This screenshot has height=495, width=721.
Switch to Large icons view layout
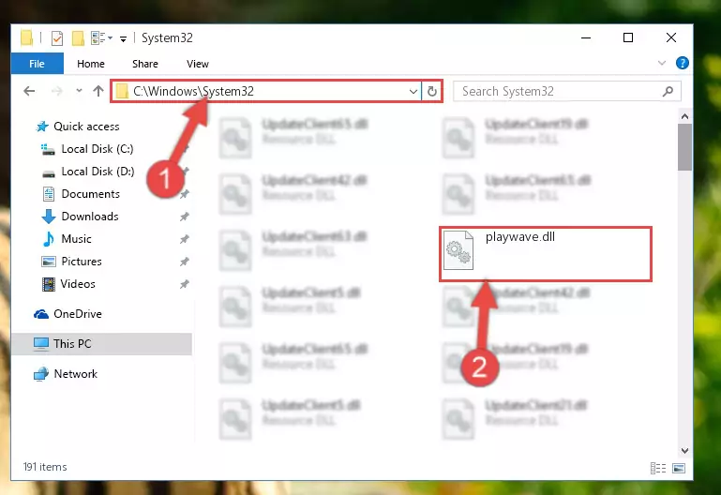[x=679, y=468]
